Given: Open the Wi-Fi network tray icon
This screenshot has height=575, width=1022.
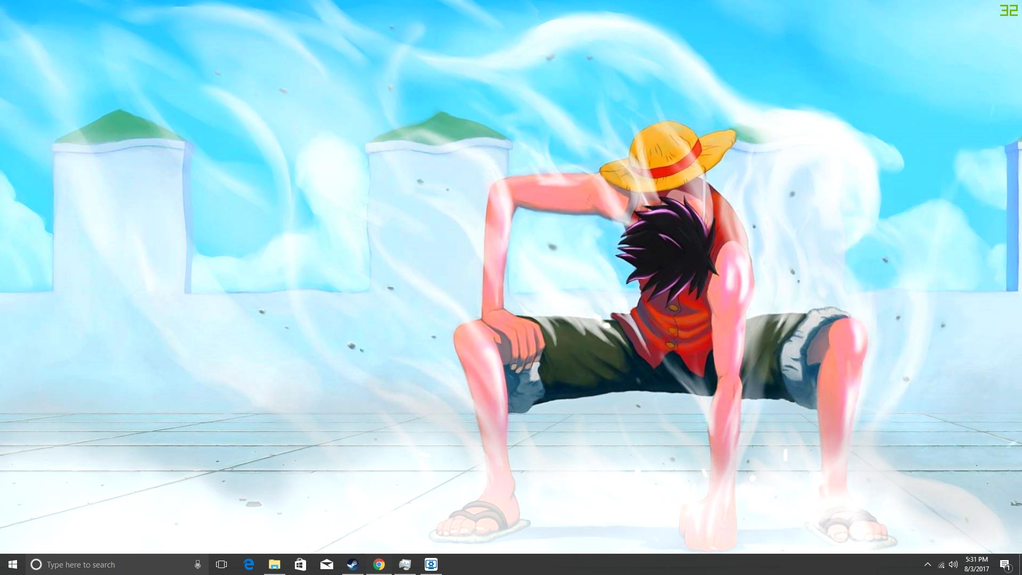Looking at the screenshot, I should pos(941,565).
